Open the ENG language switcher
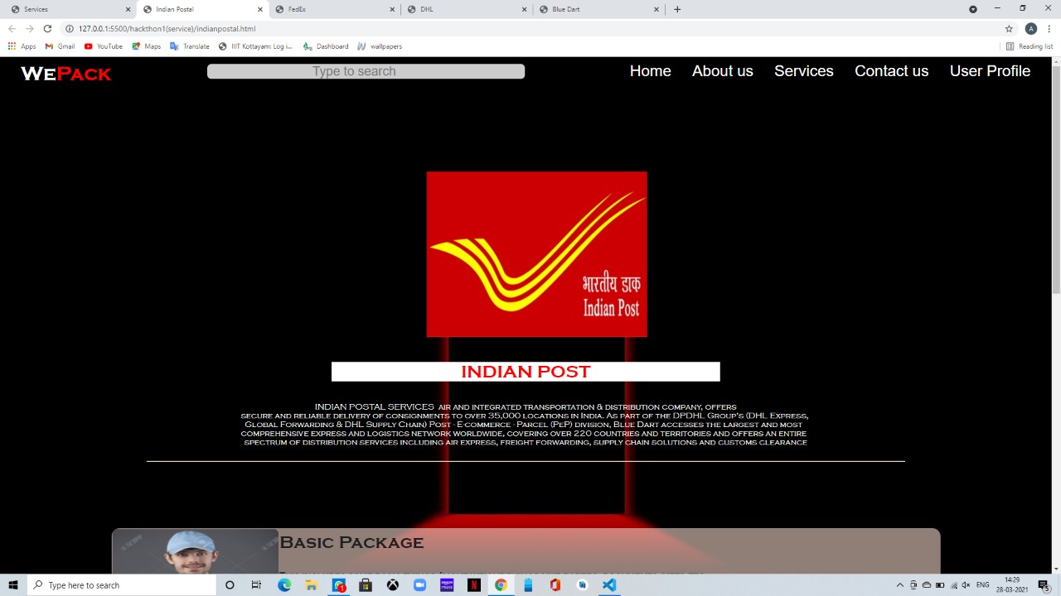The width and height of the screenshot is (1061, 596). pos(983,585)
